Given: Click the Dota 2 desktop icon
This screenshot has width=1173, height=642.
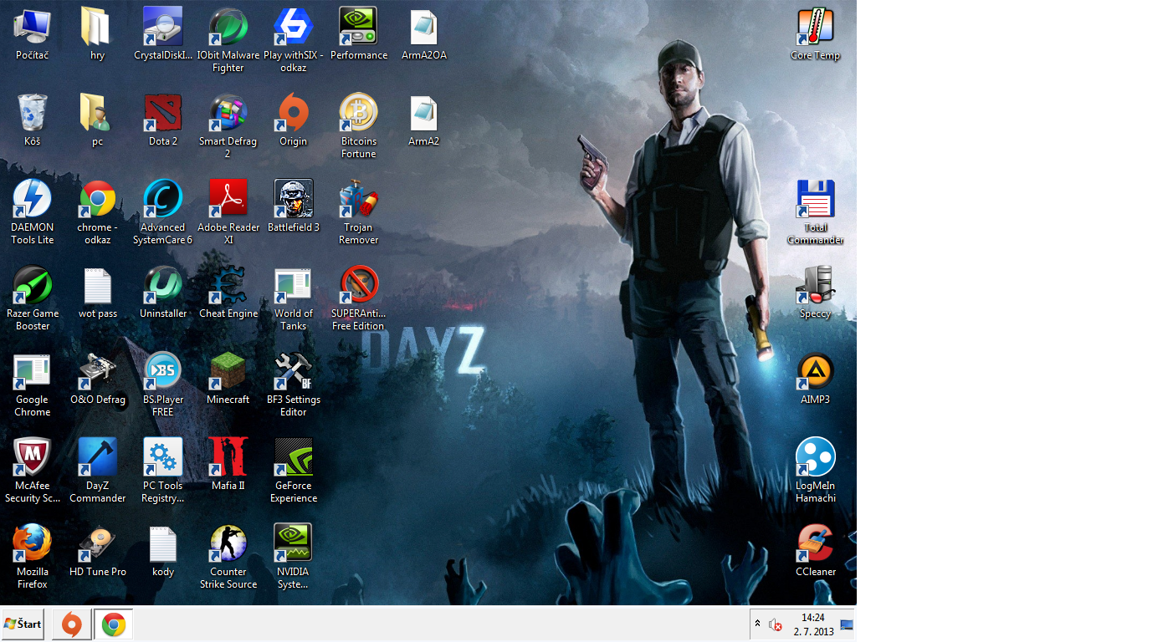Looking at the screenshot, I should [x=162, y=120].
